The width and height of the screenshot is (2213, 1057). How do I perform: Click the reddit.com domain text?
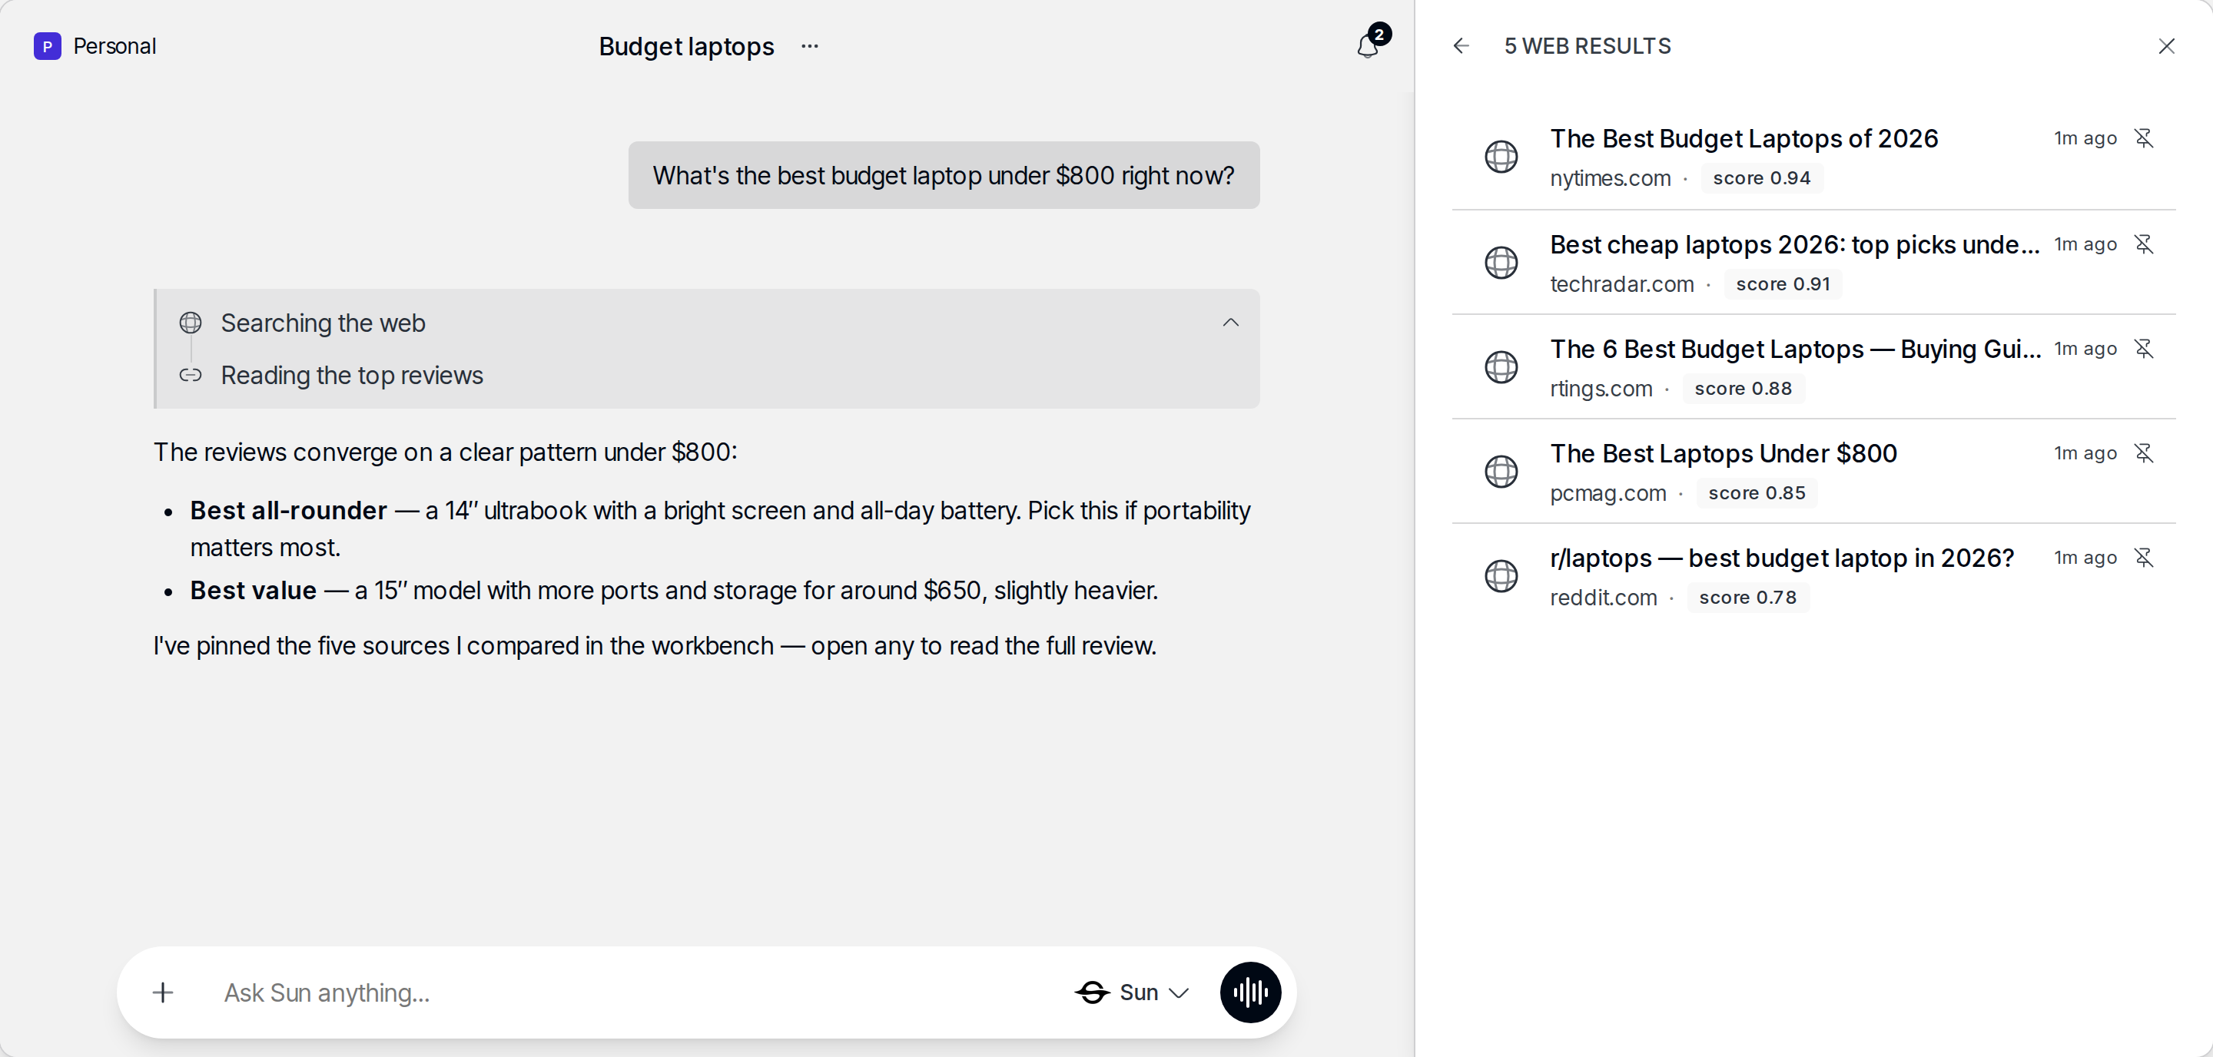pyautogui.click(x=1603, y=598)
